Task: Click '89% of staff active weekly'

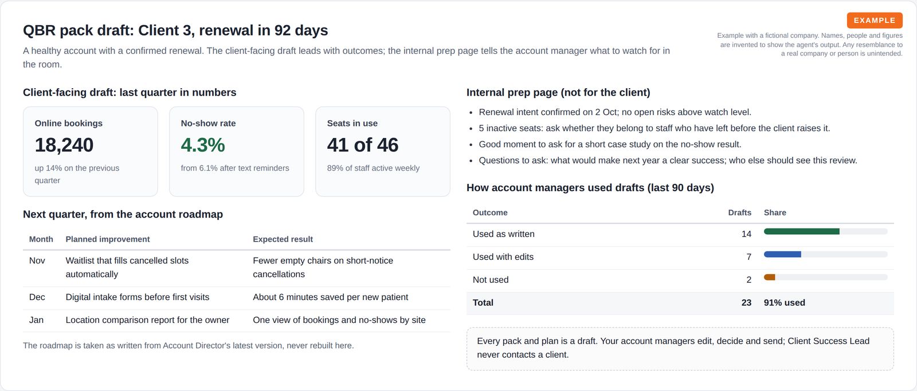Action: pos(373,168)
